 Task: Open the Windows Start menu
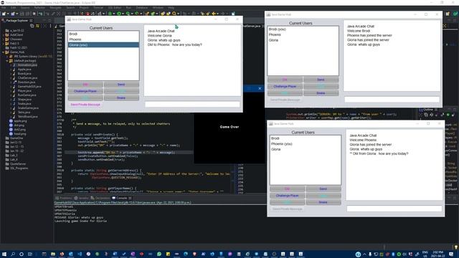pyautogui.click(x=4, y=254)
